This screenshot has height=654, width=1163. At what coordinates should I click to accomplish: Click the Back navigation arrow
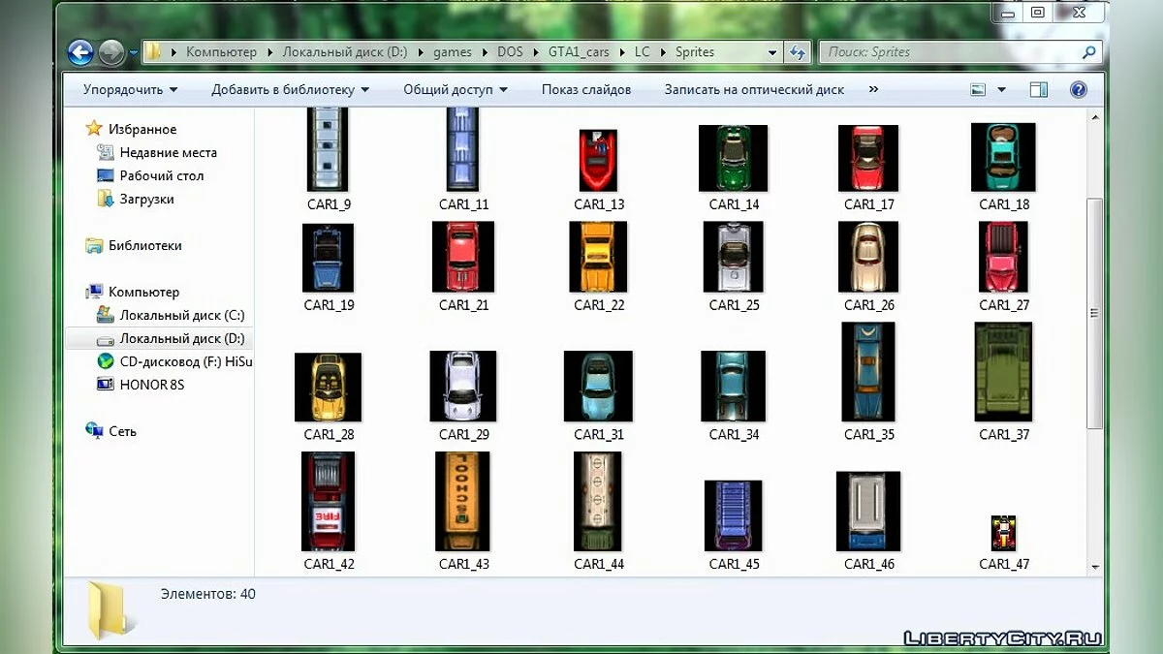coord(80,51)
